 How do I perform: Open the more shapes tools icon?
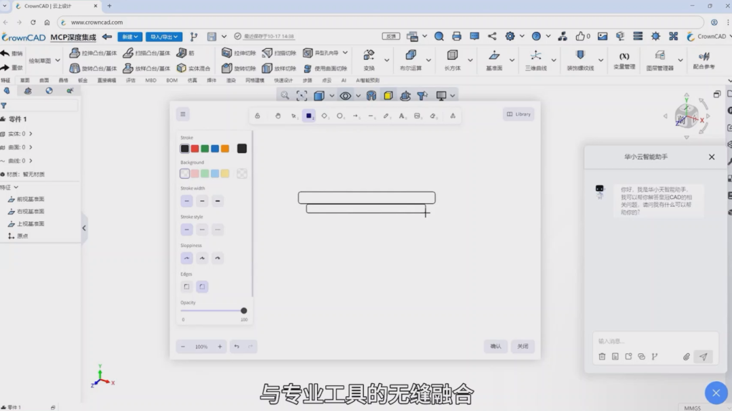coord(452,116)
